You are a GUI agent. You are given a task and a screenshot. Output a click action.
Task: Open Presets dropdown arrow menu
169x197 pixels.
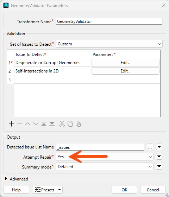[x=60, y=190]
